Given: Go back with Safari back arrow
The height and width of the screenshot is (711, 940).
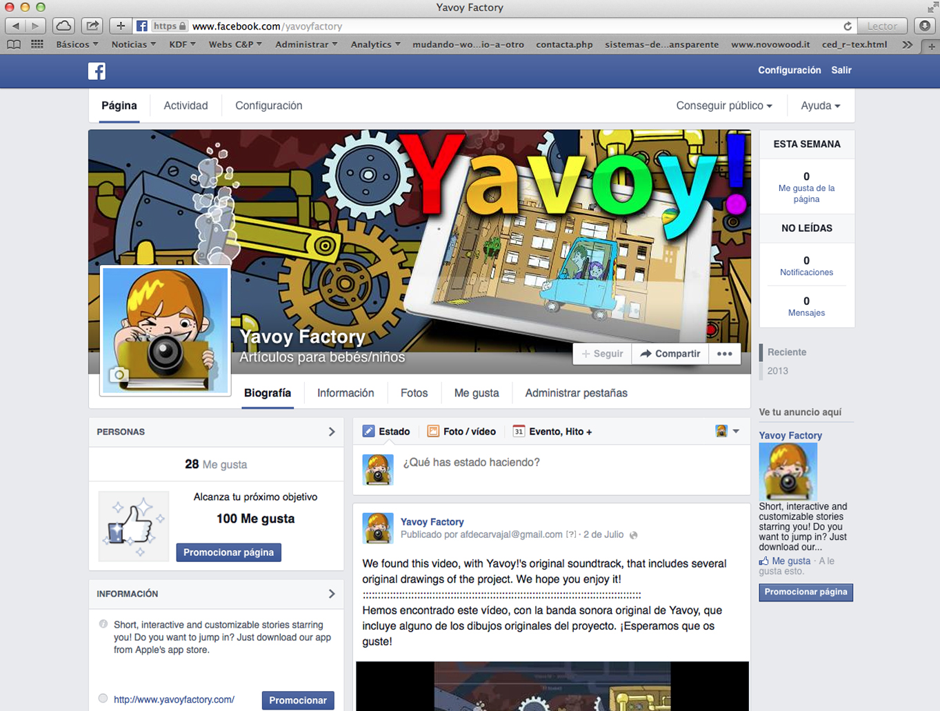Looking at the screenshot, I should 15,26.
